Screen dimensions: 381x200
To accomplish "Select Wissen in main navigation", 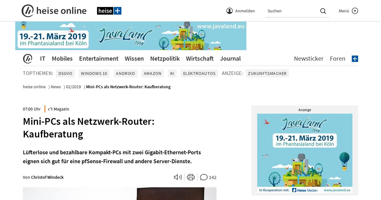I will tap(134, 58).
